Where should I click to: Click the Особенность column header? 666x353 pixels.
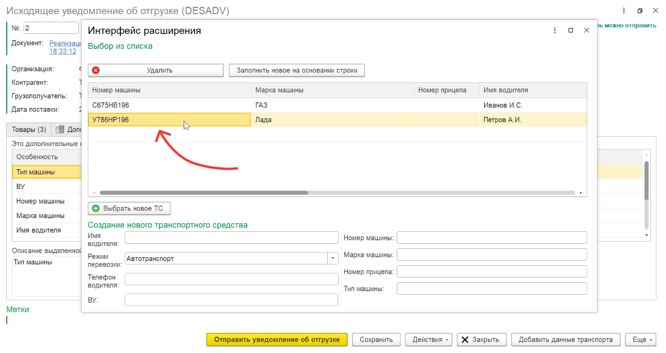(x=47, y=156)
